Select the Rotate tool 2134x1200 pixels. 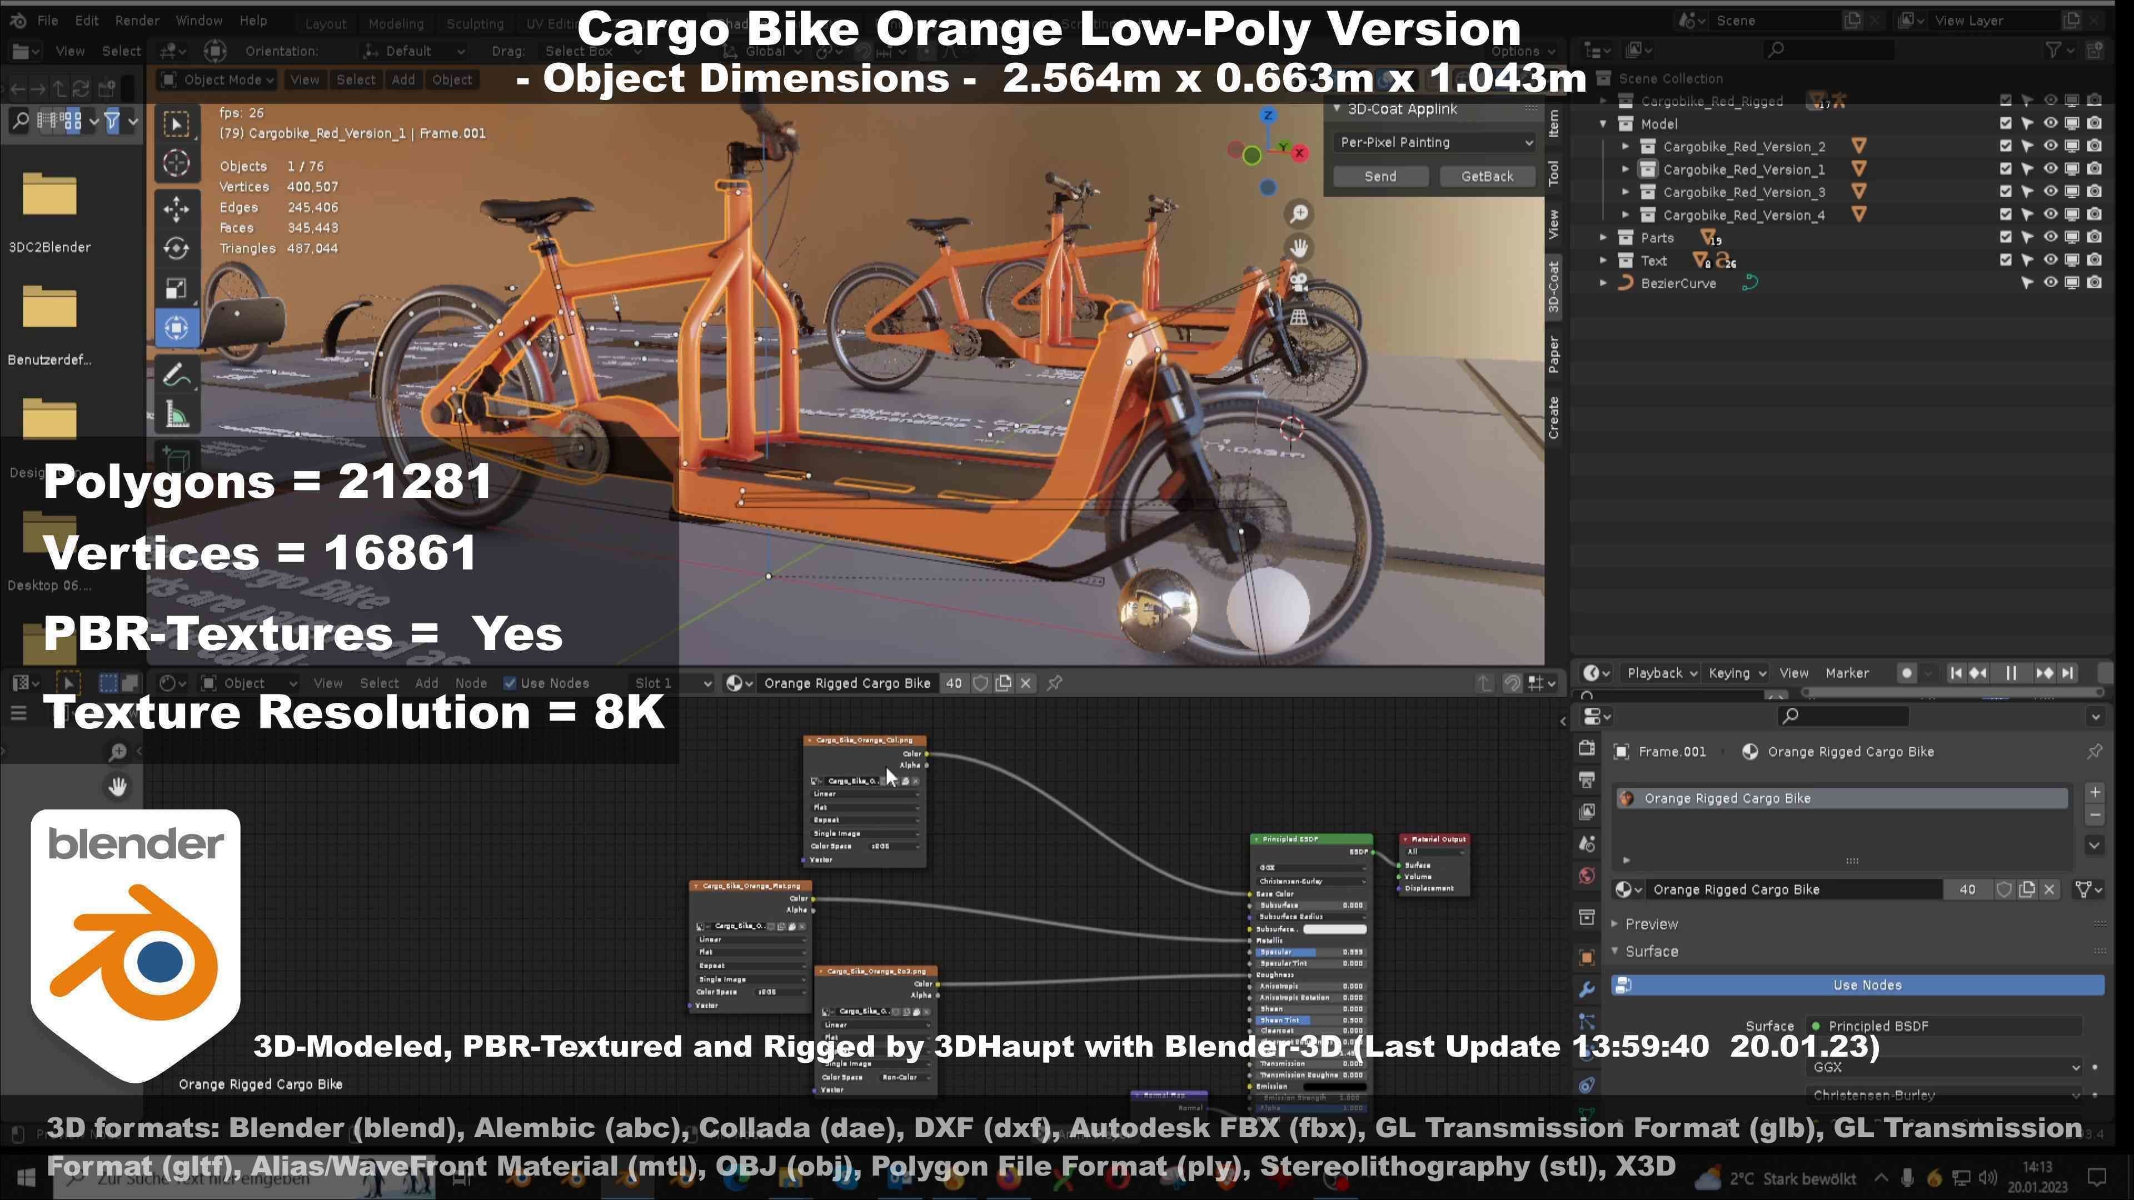point(176,248)
